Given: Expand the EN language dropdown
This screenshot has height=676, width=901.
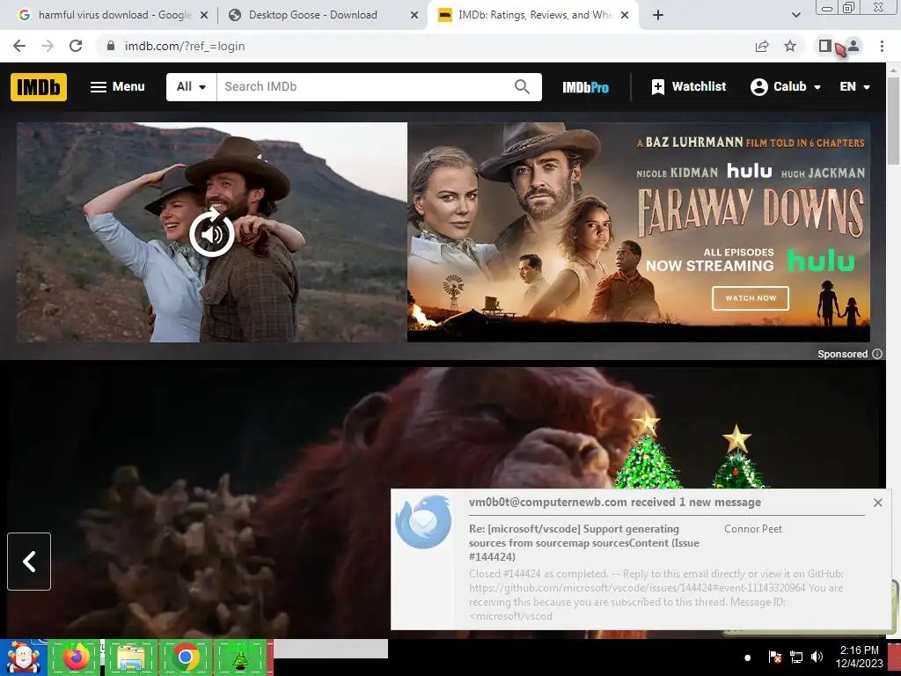Looking at the screenshot, I should pyautogui.click(x=854, y=87).
